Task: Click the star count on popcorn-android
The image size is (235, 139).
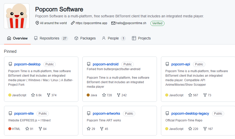Action: tap(109, 95)
